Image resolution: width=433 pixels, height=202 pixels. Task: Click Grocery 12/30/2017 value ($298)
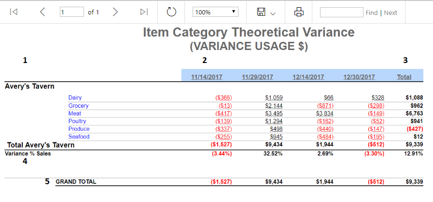(x=376, y=106)
